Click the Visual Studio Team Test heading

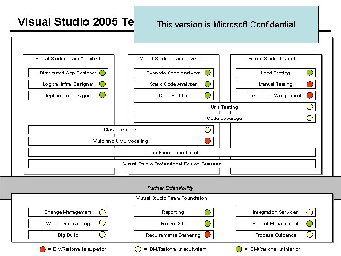275,59
